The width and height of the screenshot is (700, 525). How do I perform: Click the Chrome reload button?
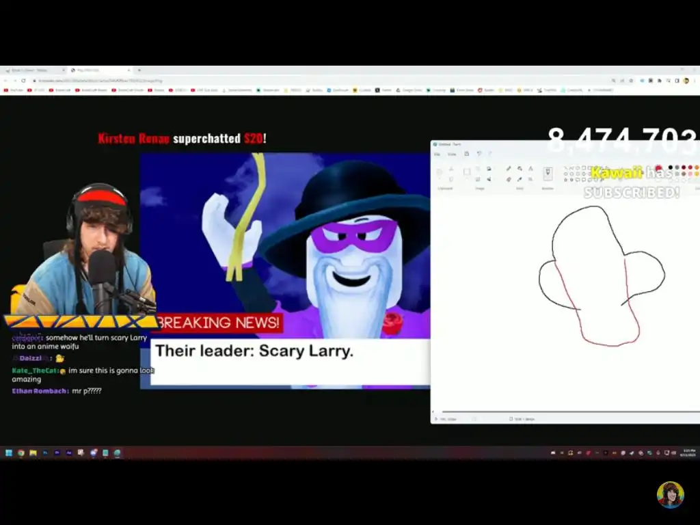(x=23, y=81)
